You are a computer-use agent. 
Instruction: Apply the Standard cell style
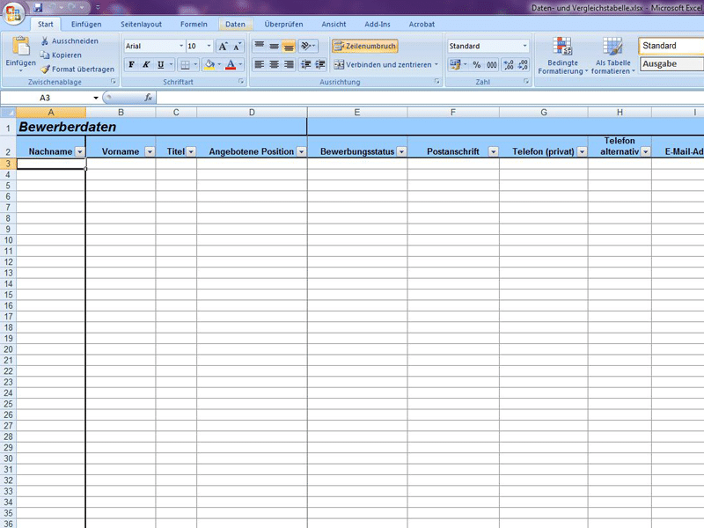pos(671,46)
